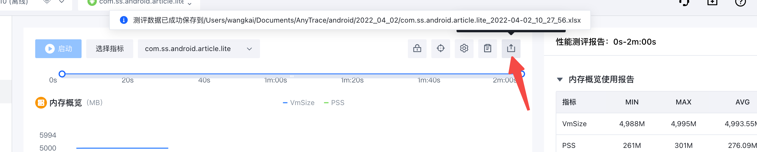Click the 1m:00s timeline marker

(275, 80)
